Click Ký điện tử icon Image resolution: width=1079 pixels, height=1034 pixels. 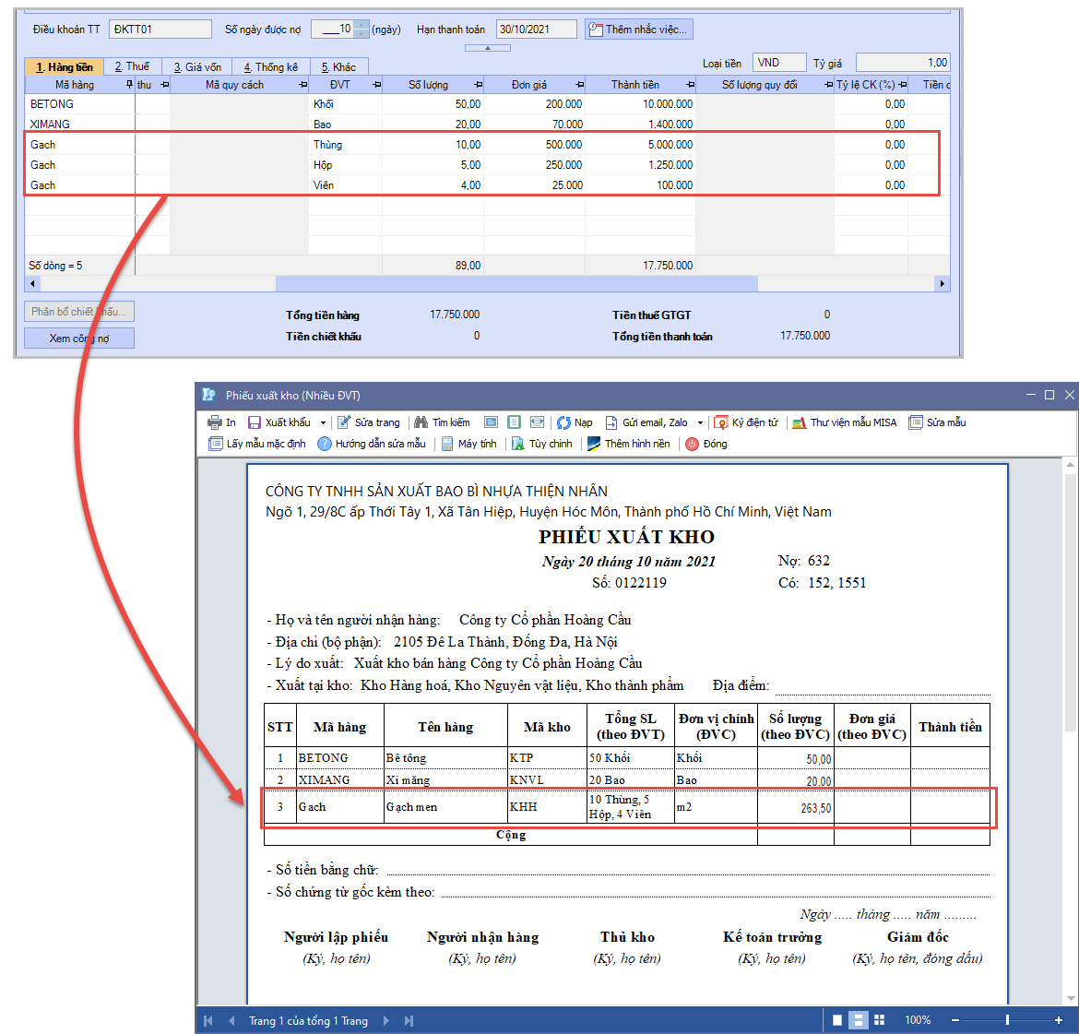(x=721, y=422)
